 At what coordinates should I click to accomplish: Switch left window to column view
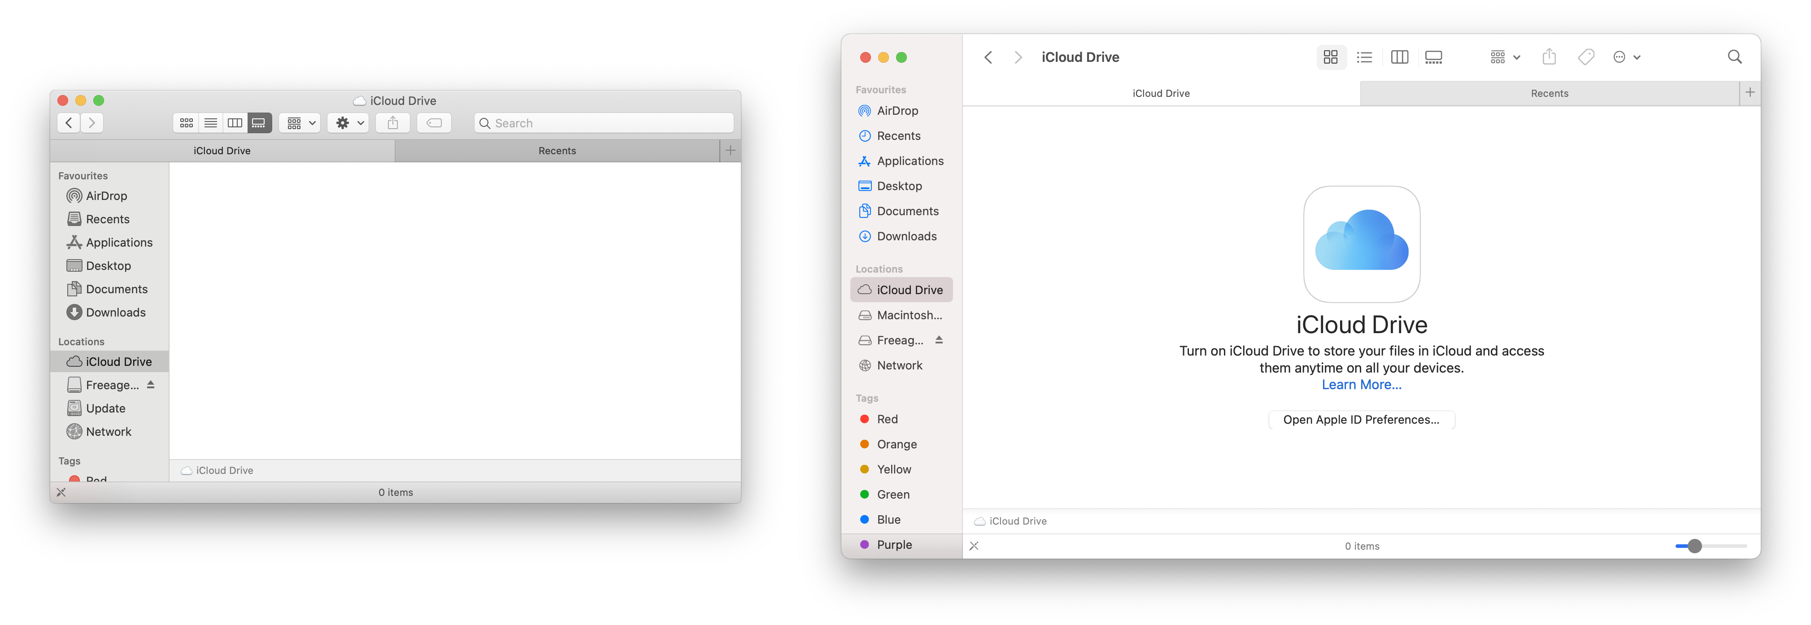coord(235,123)
